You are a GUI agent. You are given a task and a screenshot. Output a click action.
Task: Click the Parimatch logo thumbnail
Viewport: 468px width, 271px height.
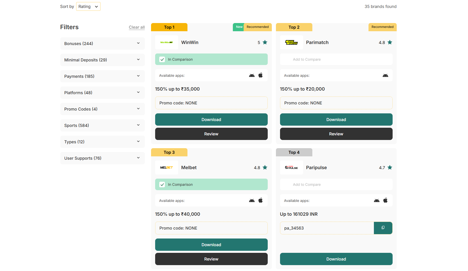coord(291,42)
